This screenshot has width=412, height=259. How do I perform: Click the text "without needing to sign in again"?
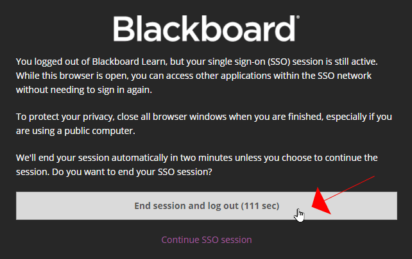pos(88,89)
